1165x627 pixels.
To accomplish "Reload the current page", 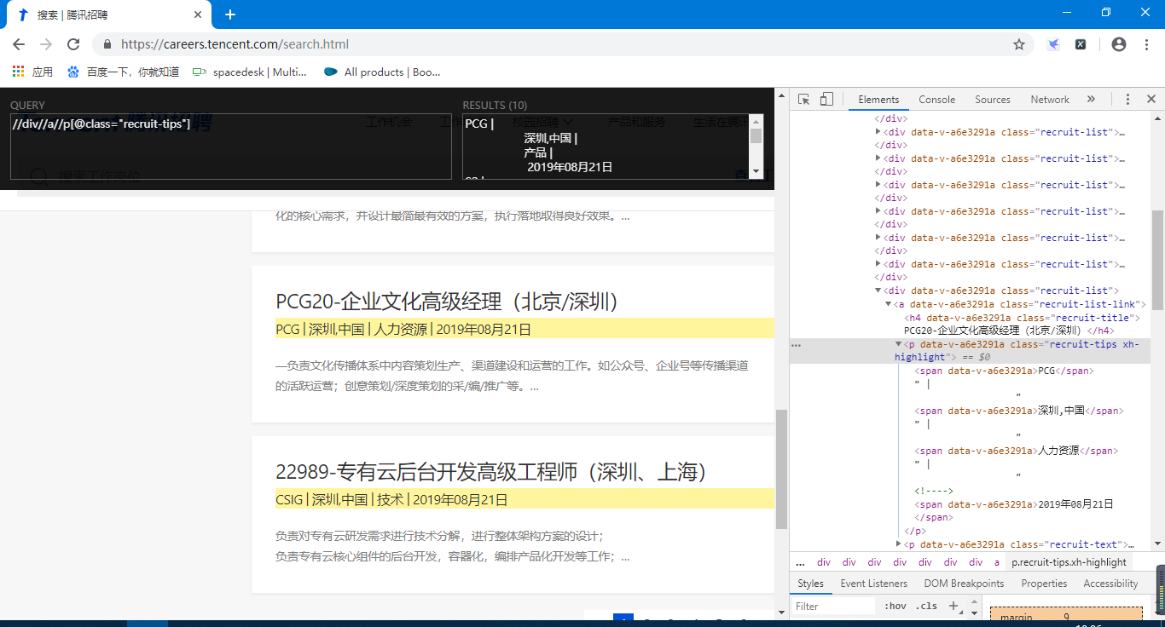I will click(x=73, y=44).
